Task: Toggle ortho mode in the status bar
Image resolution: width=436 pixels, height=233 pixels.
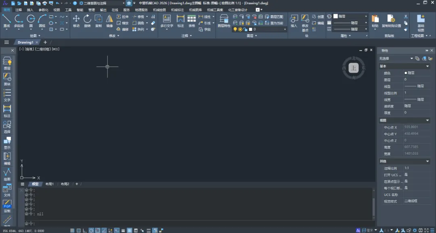Action: coord(85,231)
